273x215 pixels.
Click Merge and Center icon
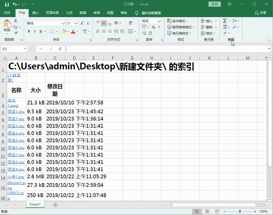click(x=131, y=31)
